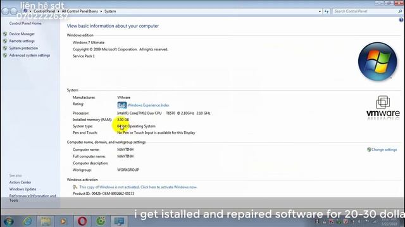Click the Device Manager shield icon
Screen dimensions: 405x227
click(5, 34)
